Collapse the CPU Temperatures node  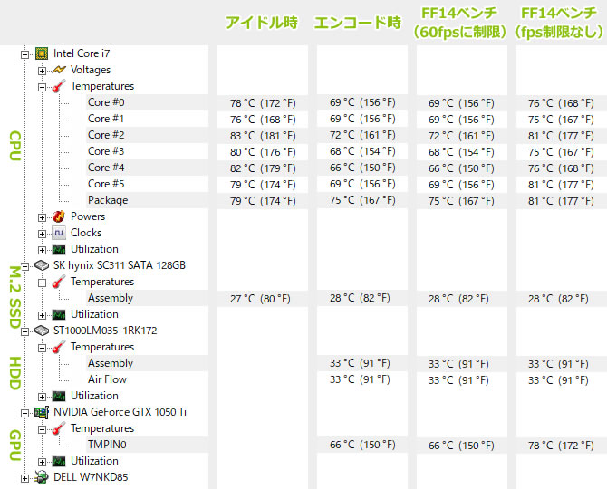(x=42, y=87)
